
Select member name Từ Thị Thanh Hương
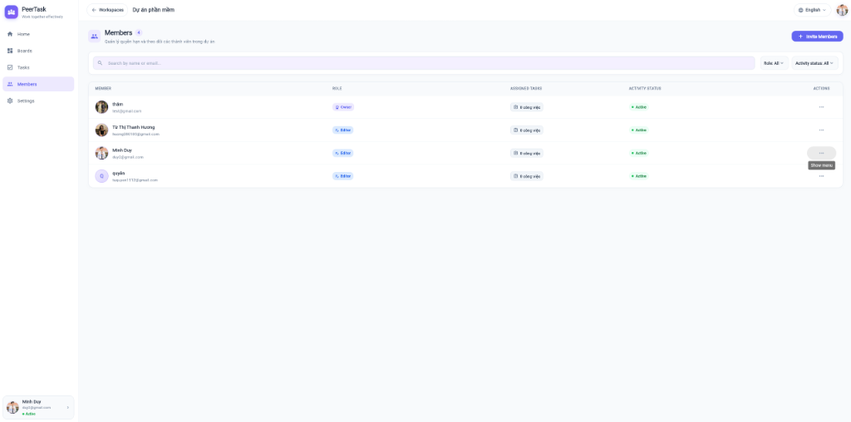pyautogui.click(x=134, y=127)
